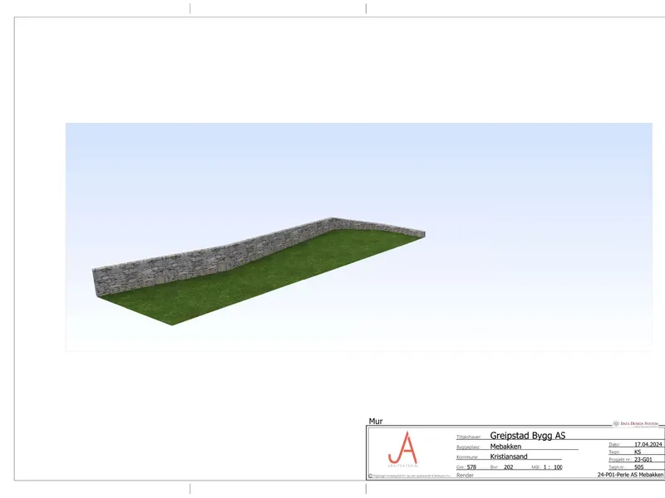This screenshot has width=665, height=498.
Task: Select the drafter initials 'KS'
Action: pos(638,452)
